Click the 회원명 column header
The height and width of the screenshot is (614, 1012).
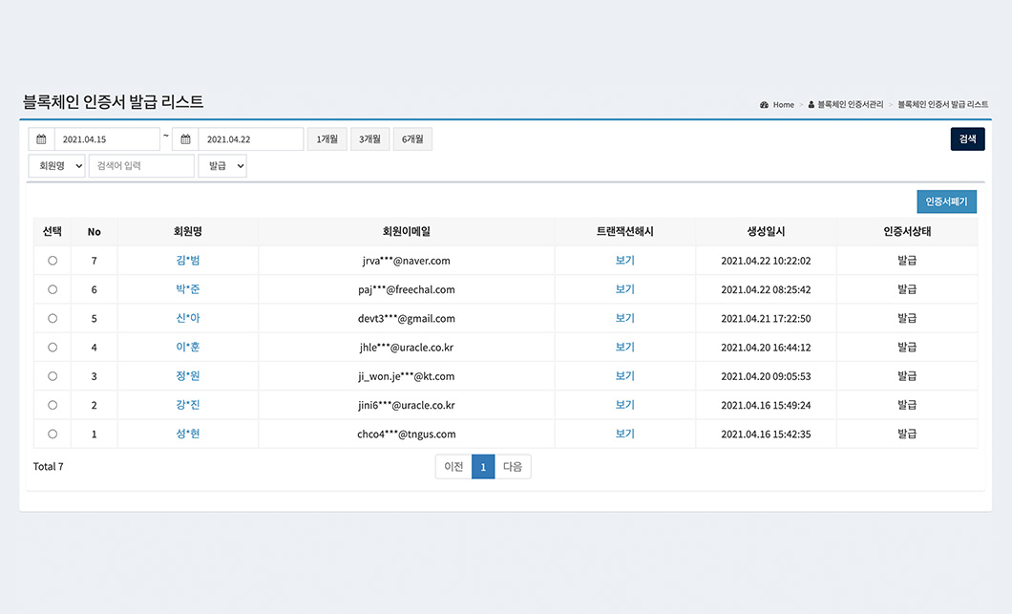(x=188, y=232)
